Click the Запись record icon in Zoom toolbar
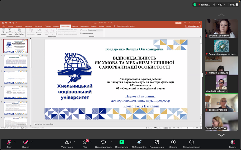 (x=173, y=142)
